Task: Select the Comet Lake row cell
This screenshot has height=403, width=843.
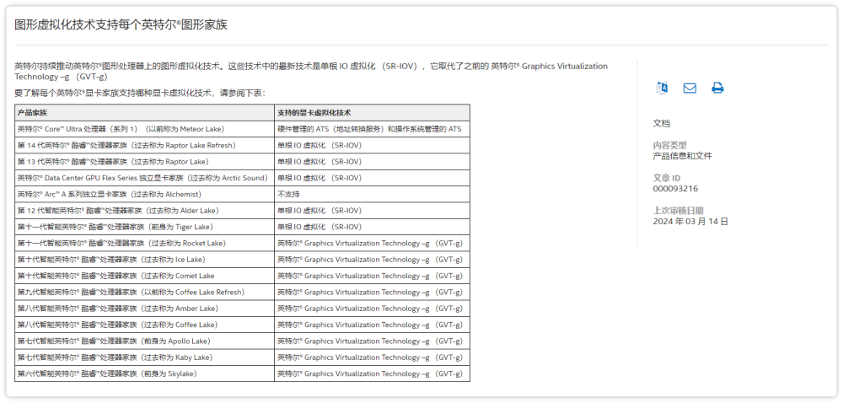Action: point(145,277)
